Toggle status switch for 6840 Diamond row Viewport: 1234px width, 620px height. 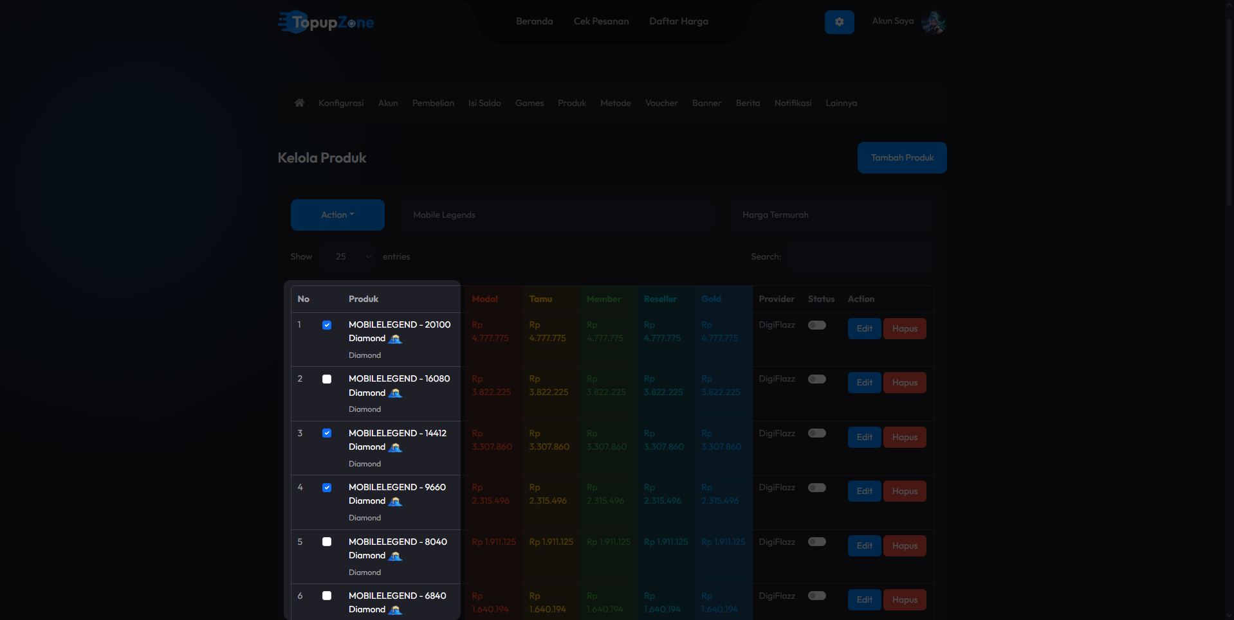click(x=817, y=596)
